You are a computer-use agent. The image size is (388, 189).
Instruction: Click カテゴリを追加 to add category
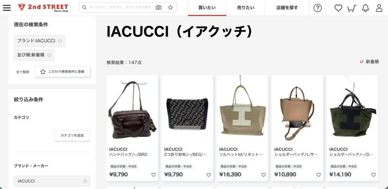[72, 135]
